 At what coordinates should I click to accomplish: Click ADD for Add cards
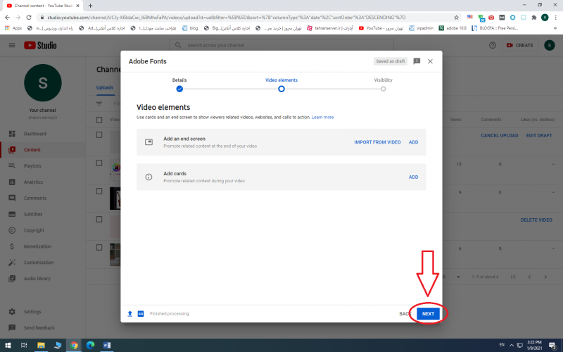[x=413, y=177]
